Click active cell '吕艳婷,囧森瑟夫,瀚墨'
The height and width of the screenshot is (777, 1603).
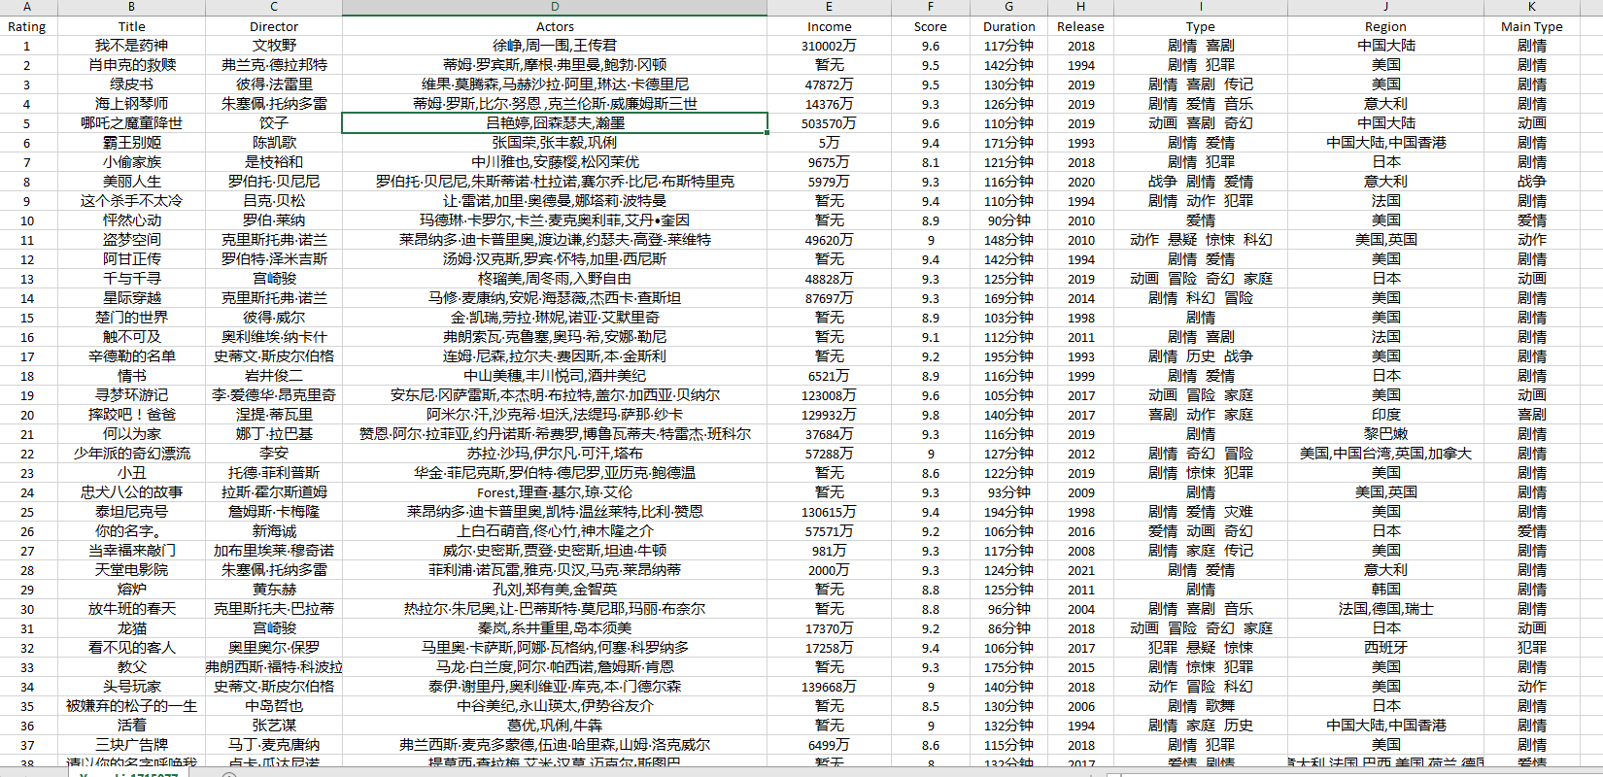click(x=555, y=123)
